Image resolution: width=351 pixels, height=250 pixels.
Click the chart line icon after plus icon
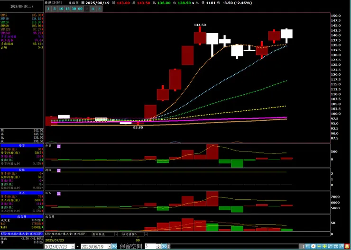click(x=330, y=246)
